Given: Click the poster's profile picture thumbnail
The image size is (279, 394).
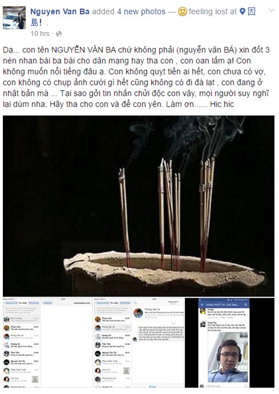Looking at the screenshot, I should tap(14, 18).
